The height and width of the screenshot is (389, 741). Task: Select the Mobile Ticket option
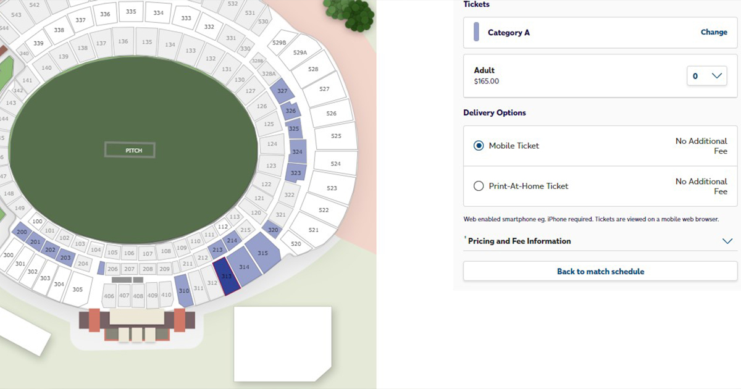(x=479, y=145)
